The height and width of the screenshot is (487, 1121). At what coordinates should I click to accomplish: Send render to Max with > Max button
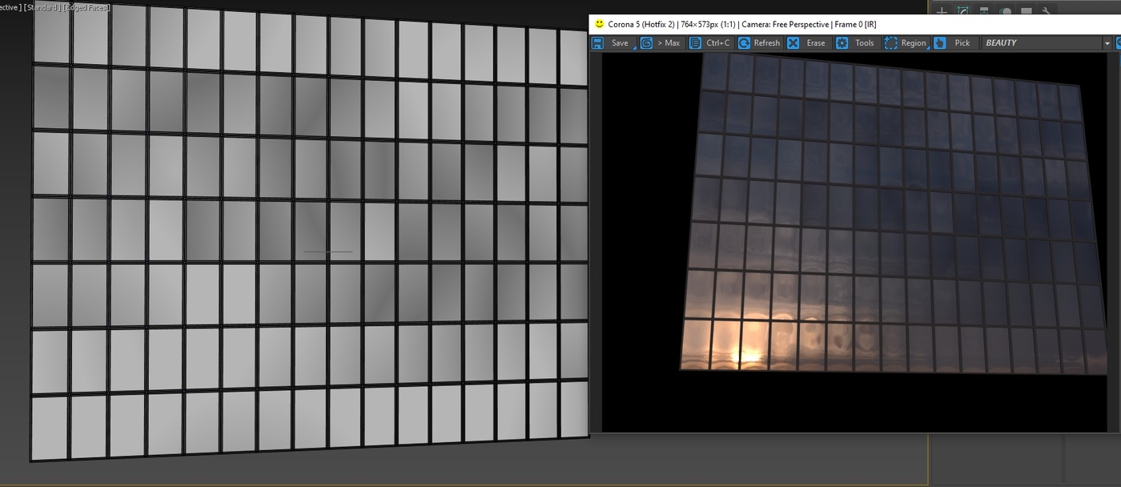coord(661,43)
